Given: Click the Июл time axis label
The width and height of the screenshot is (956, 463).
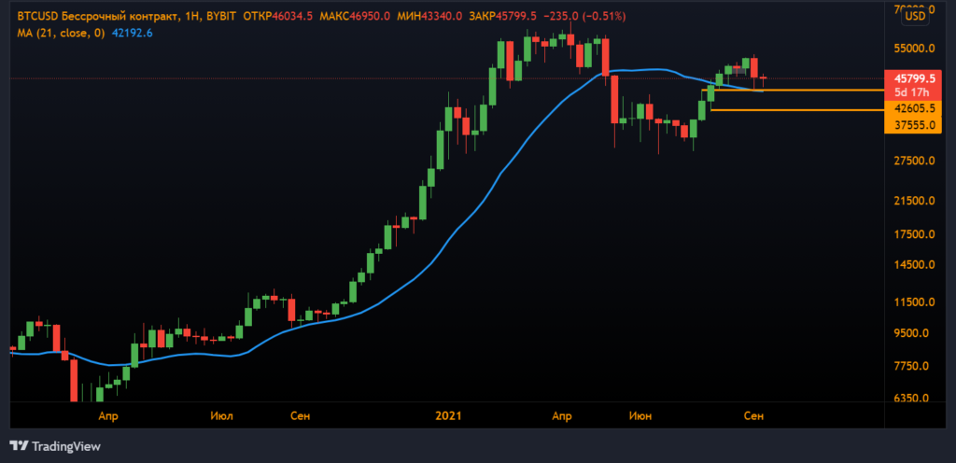Looking at the screenshot, I should (x=220, y=416).
